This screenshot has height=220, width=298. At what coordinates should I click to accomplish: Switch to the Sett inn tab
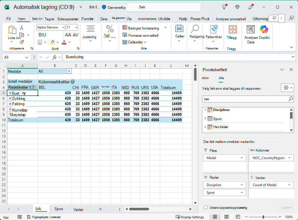click(37, 19)
